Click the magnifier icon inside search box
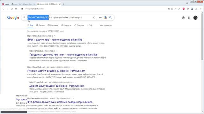This screenshot has width=204, height=114. click(24, 17)
